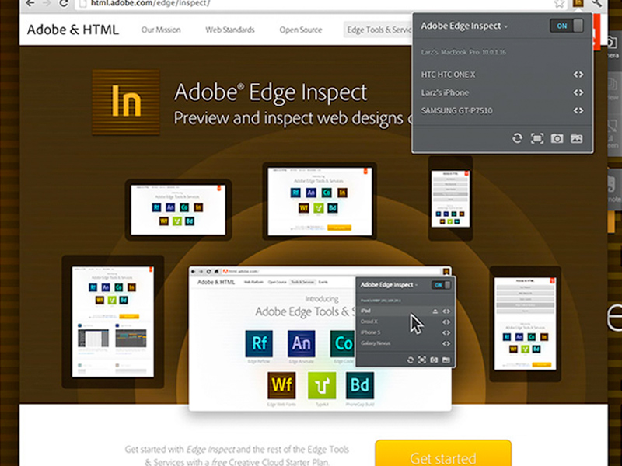Click the Galaxy Nexus row in mini panel

(405, 343)
